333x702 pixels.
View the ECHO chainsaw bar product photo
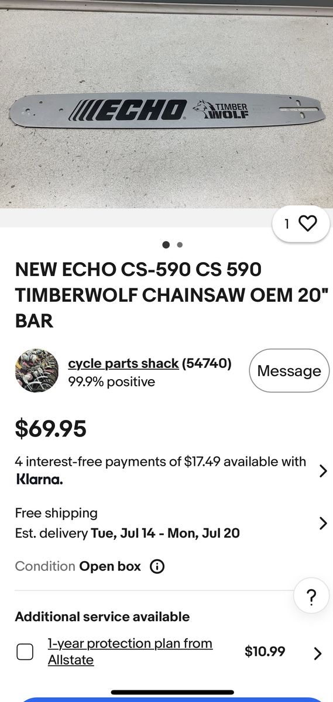(x=166, y=110)
